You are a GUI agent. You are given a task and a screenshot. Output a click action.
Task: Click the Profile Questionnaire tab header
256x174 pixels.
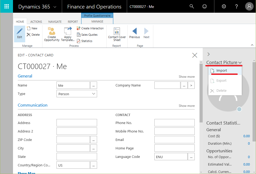click(97, 16)
